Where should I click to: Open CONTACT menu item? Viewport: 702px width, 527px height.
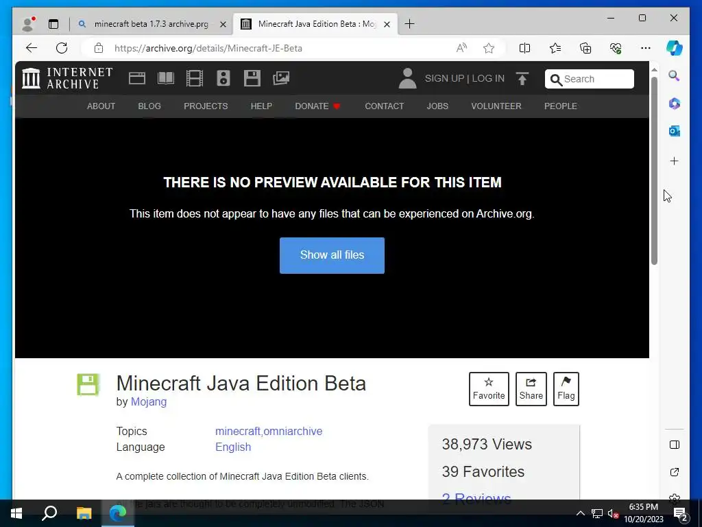tap(384, 106)
